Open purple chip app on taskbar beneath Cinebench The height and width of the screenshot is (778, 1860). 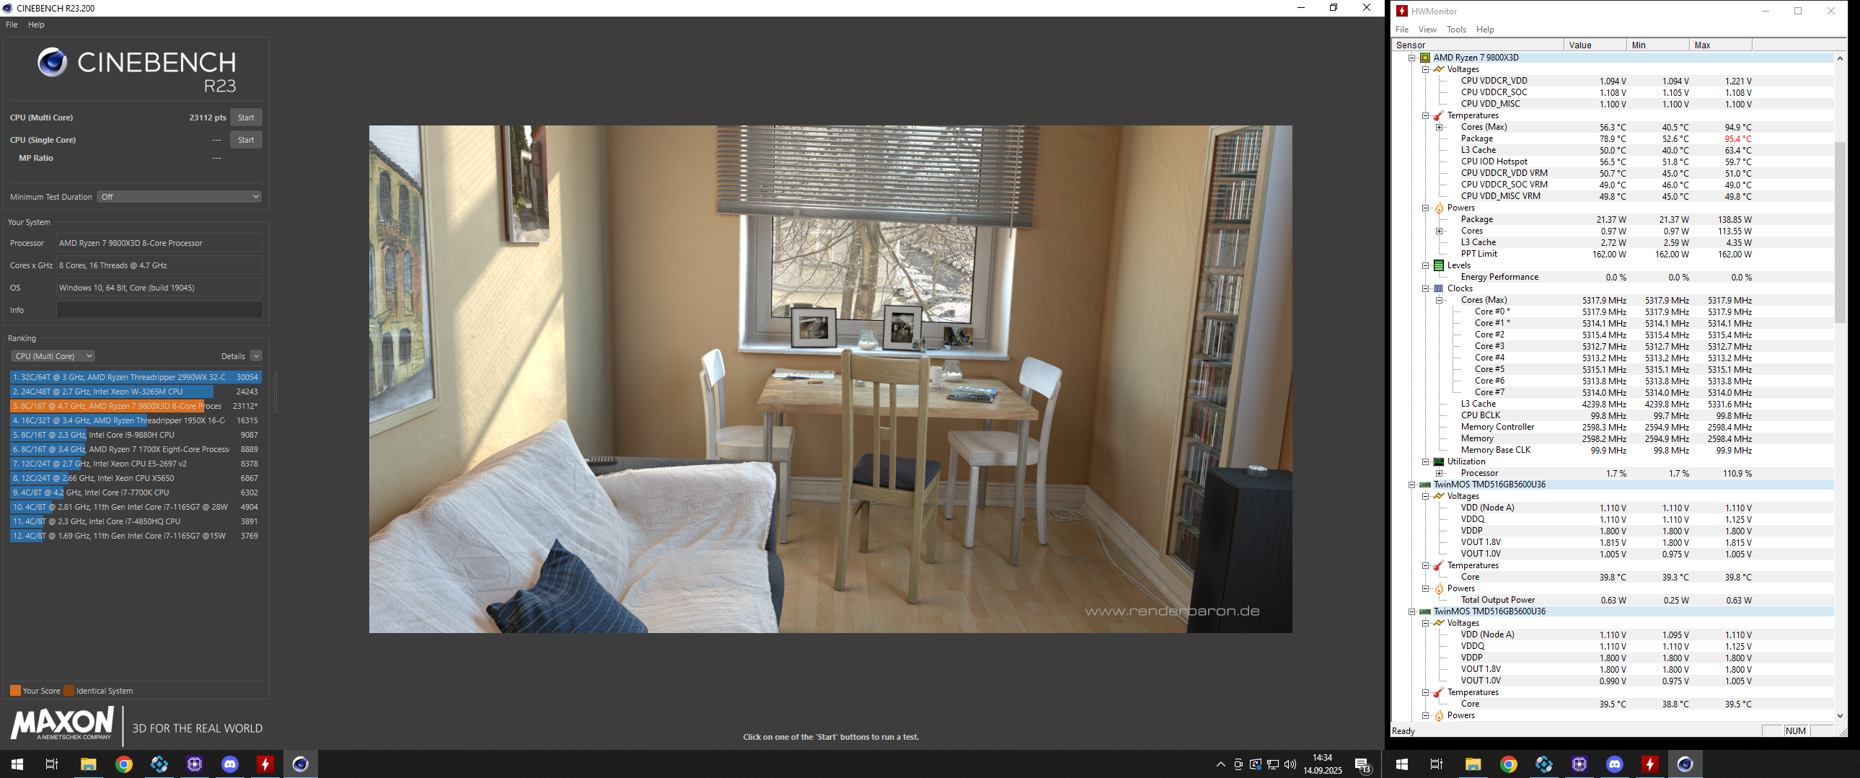(195, 764)
